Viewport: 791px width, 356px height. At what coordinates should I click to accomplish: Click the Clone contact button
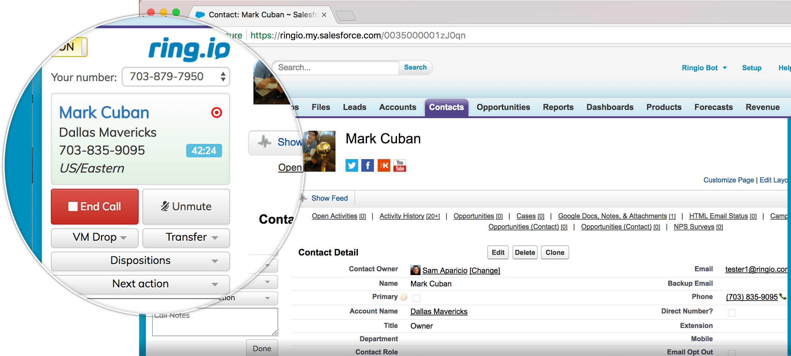pyautogui.click(x=555, y=252)
